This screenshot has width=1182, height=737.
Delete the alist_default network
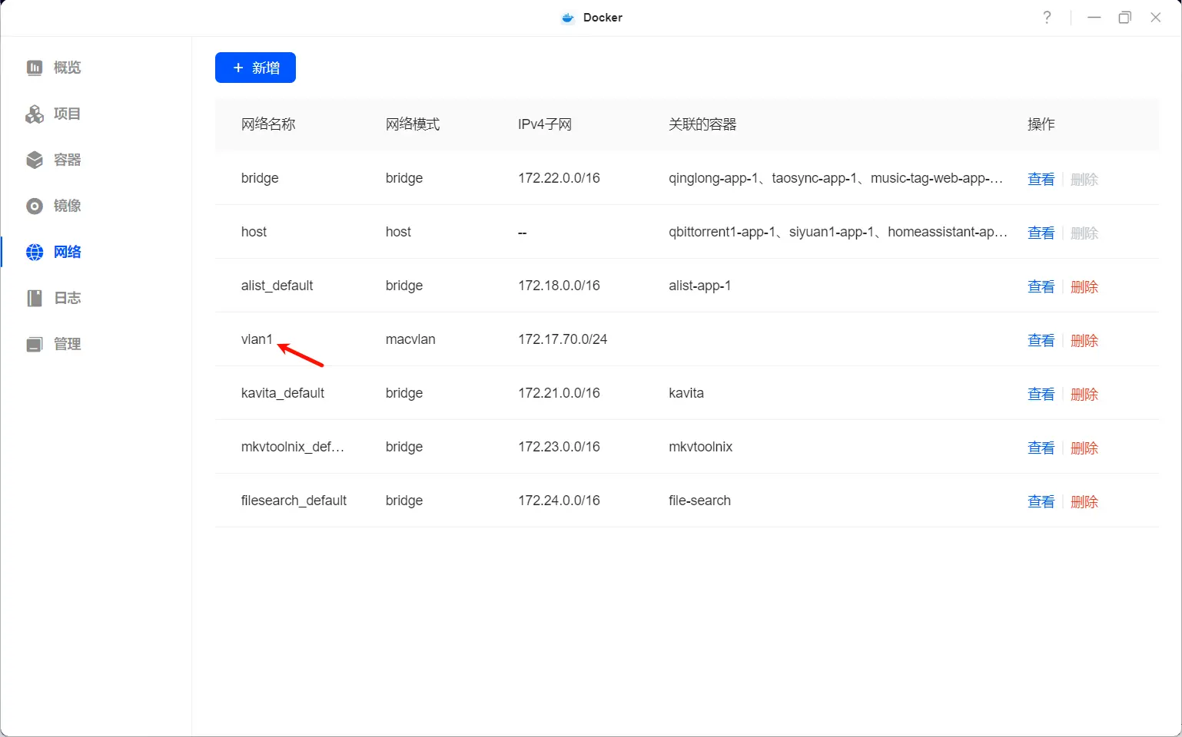click(1084, 286)
